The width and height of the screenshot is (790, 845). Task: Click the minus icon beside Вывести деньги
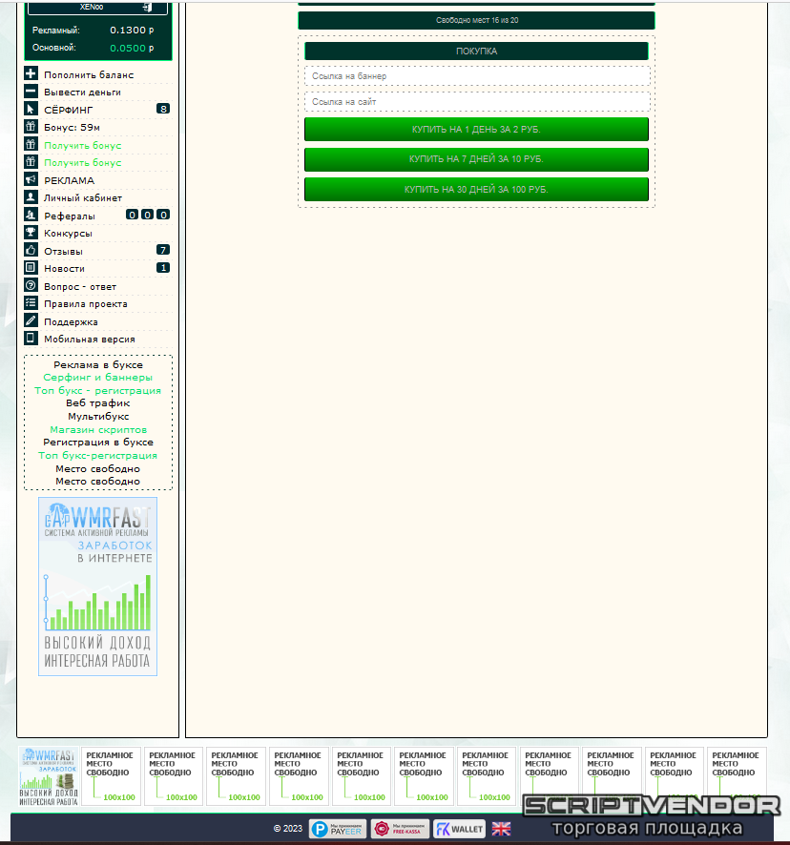(x=31, y=92)
